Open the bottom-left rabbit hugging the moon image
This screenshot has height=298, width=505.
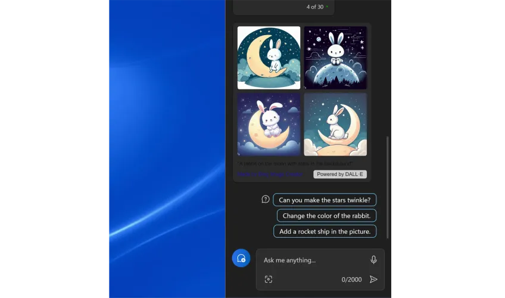pyautogui.click(x=269, y=124)
